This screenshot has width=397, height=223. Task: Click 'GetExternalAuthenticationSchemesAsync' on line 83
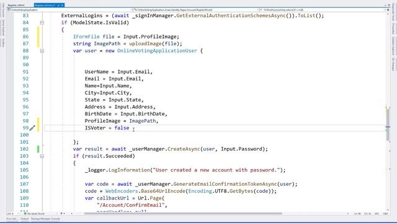(231, 15)
